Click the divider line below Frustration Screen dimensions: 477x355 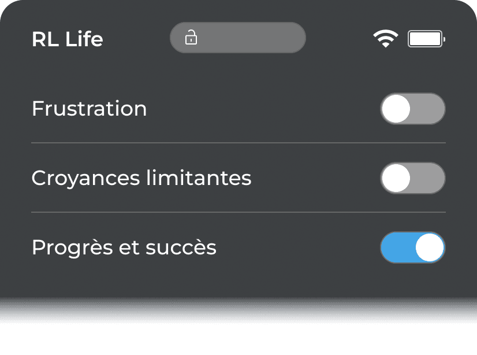point(238,142)
